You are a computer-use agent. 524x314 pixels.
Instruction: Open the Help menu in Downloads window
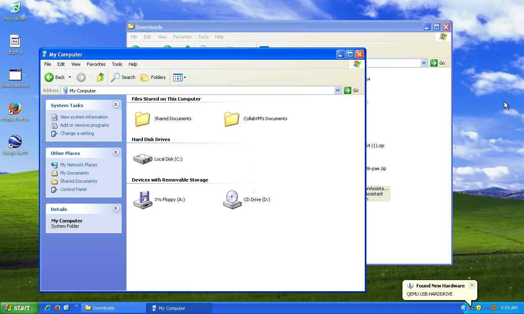[219, 37]
